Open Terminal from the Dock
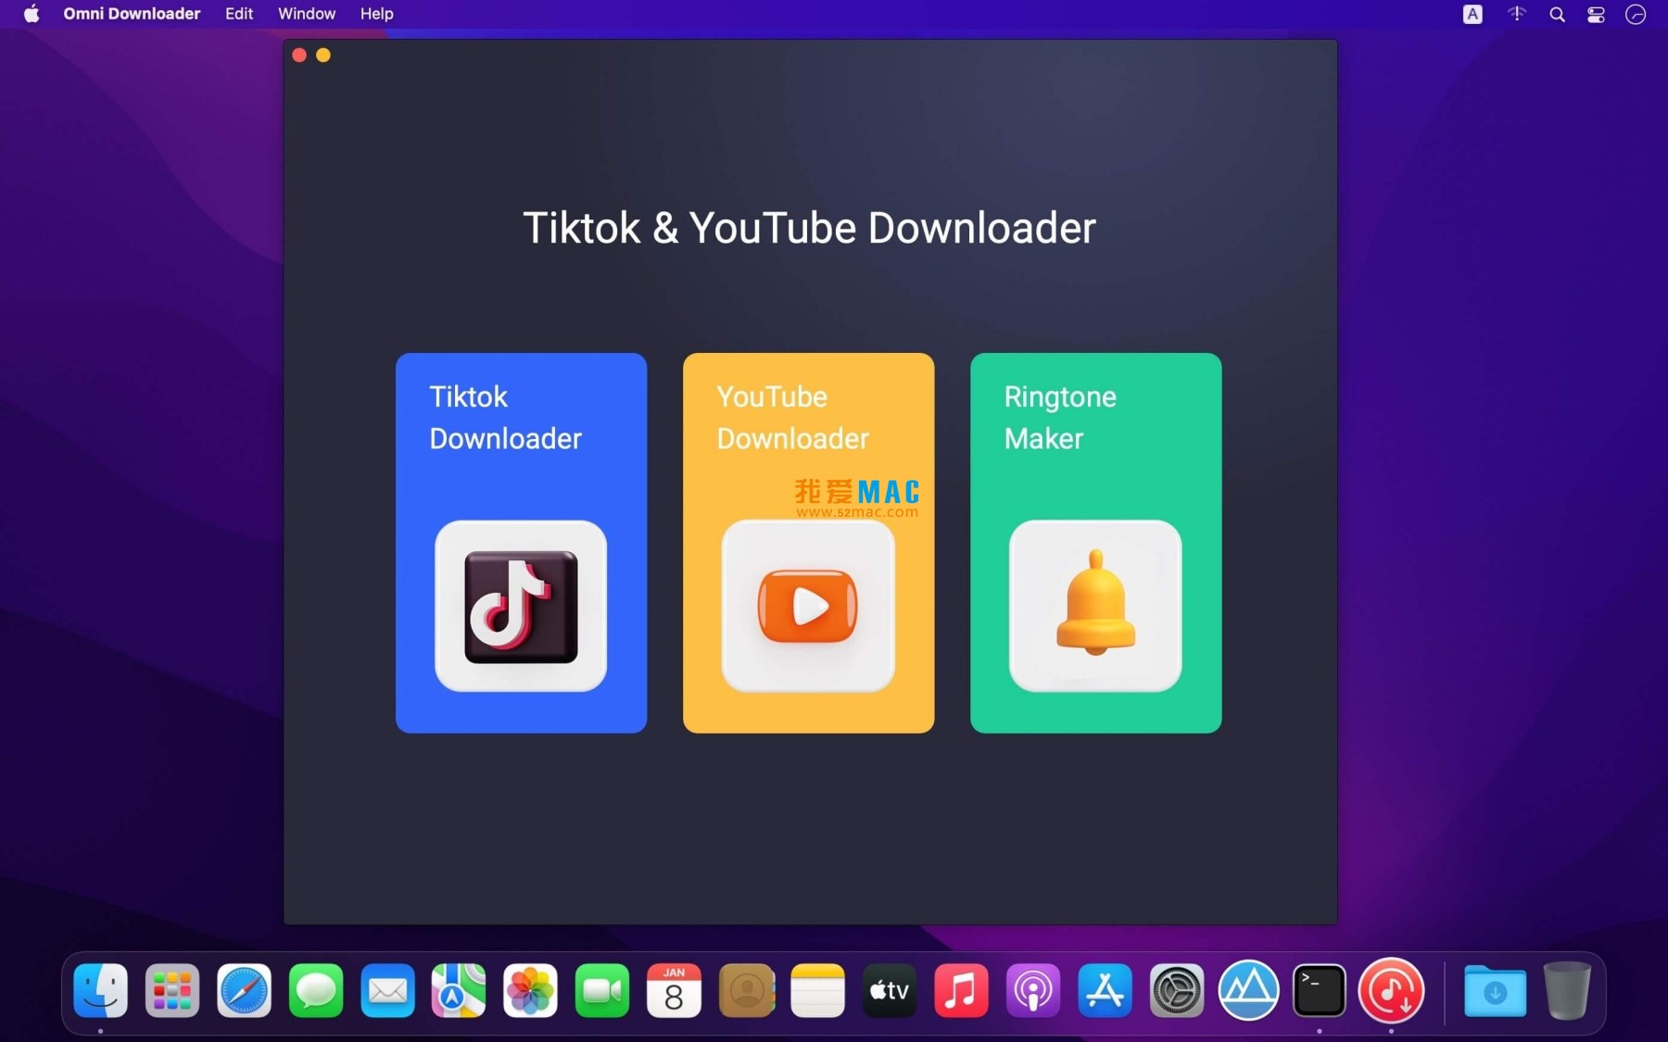This screenshot has width=1668, height=1042. pos(1320,990)
